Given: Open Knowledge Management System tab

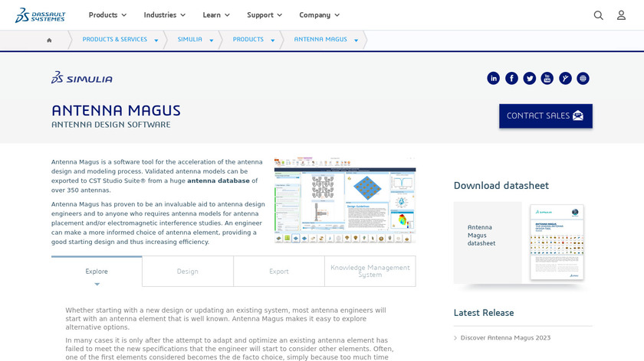Looking at the screenshot, I should click(370, 272).
